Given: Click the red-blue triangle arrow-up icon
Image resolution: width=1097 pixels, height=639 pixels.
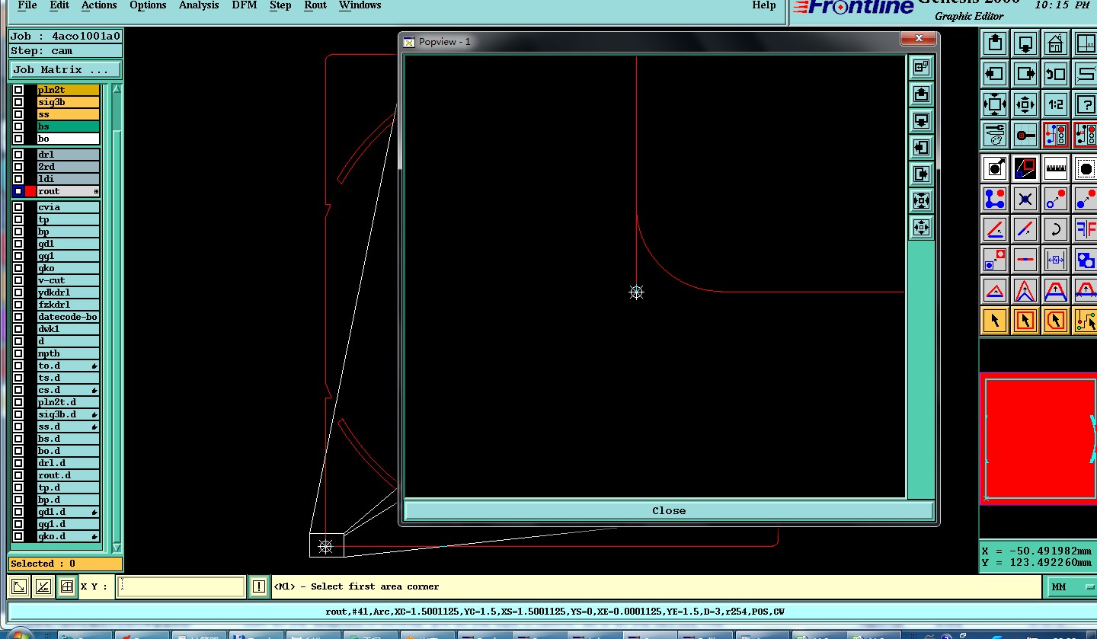Looking at the screenshot, I should (x=995, y=290).
